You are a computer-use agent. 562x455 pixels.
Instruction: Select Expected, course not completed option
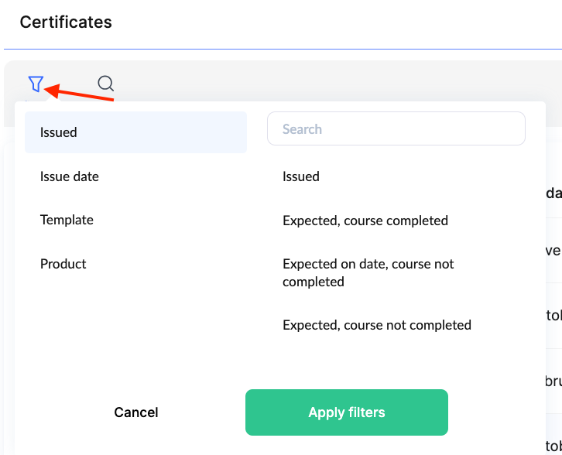(377, 325)
